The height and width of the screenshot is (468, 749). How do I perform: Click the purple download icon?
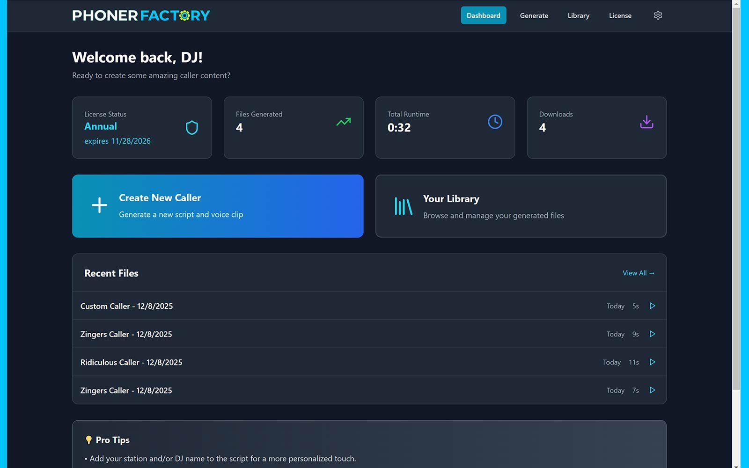(x=646, y=122)
